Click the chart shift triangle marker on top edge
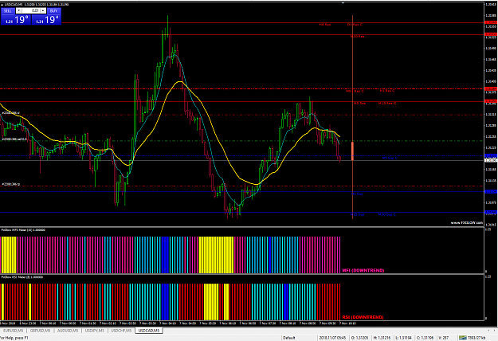Viewport: 498px width, 341px height. 343,3
